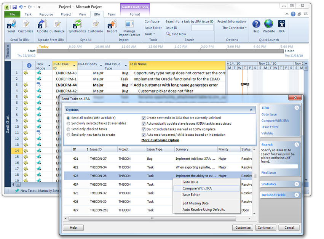Click the Save icon in quick access toolbar
The image size is (324, 239).
[14, 7]
